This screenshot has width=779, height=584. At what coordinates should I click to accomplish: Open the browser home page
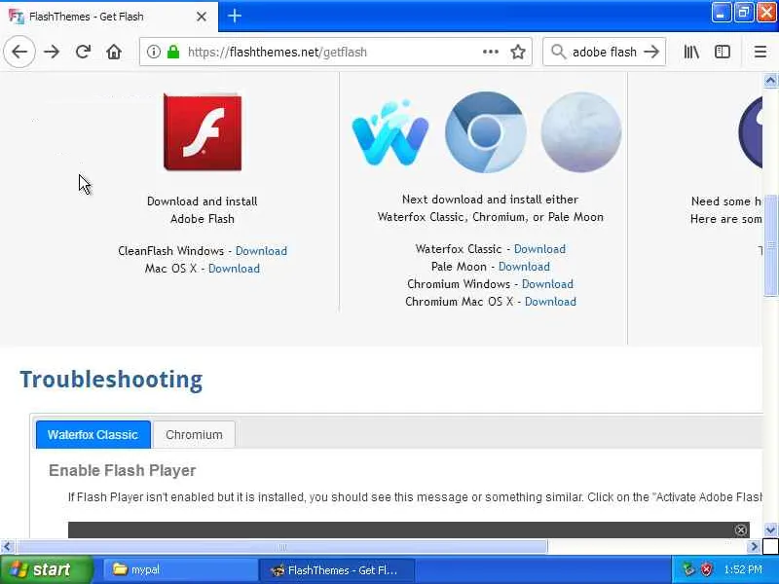pos(114,52)
